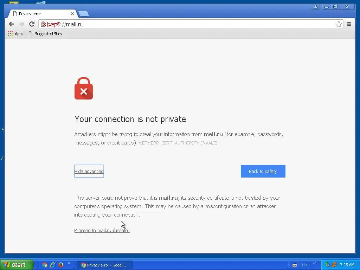Launch Firefox from quick launch

pos(61,265)
